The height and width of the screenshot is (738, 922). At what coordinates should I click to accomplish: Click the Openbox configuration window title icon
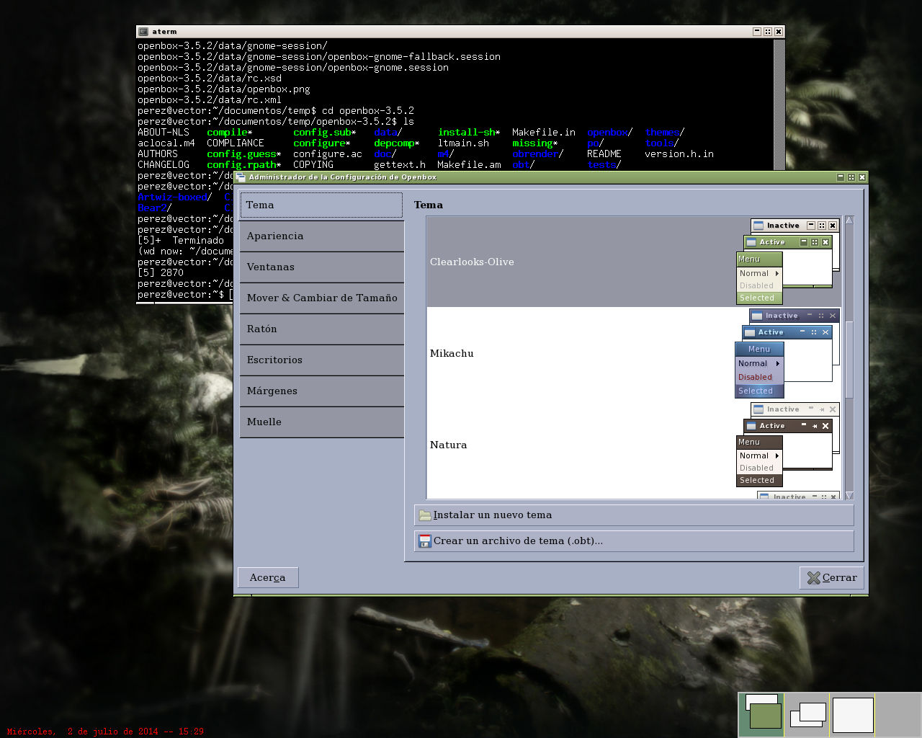(x=241, y=177)
